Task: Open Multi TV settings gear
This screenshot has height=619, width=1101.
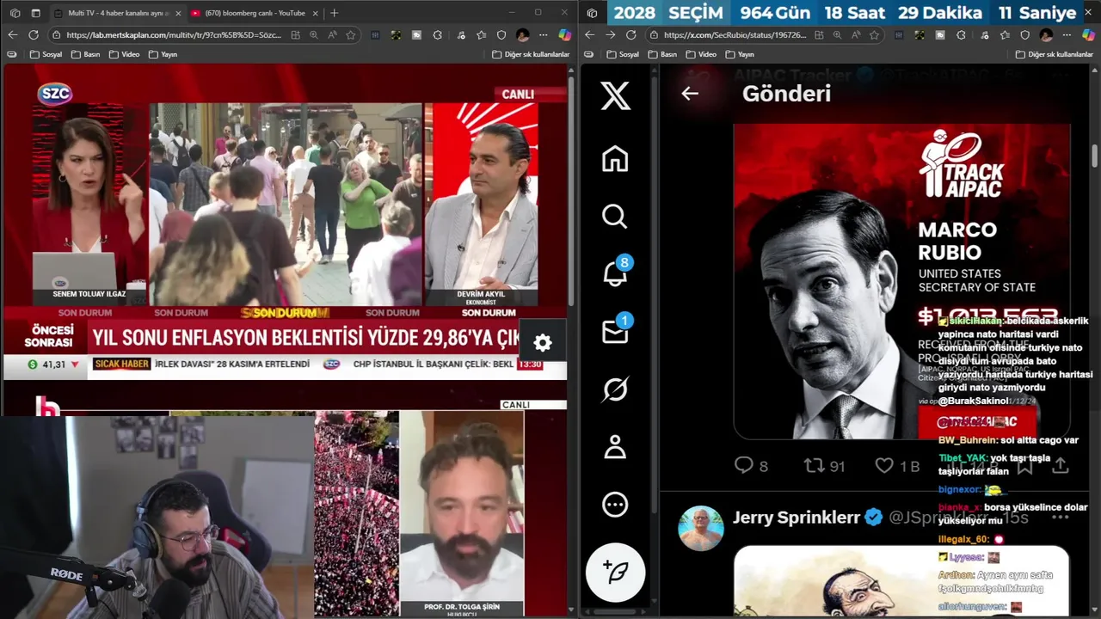Action: pos(543,342)
